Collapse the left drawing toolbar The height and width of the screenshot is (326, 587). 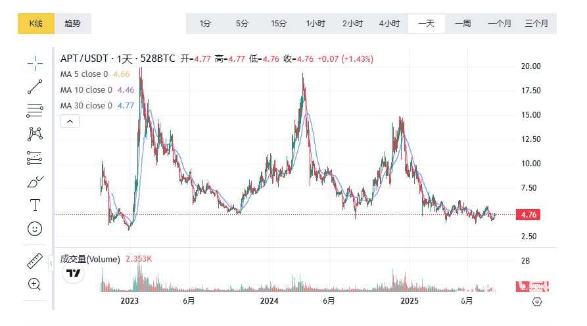click(52, 264)
